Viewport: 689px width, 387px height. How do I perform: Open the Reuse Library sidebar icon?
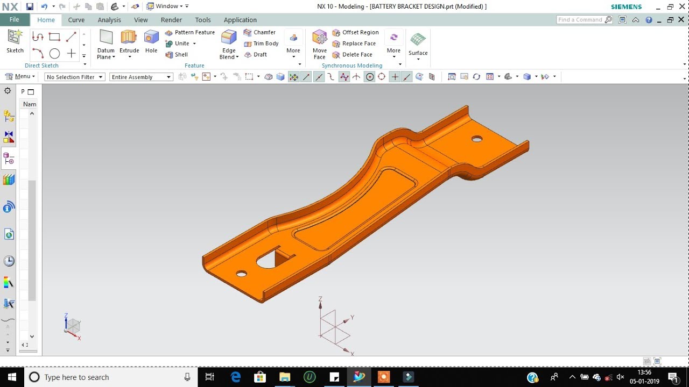point(9,180)
